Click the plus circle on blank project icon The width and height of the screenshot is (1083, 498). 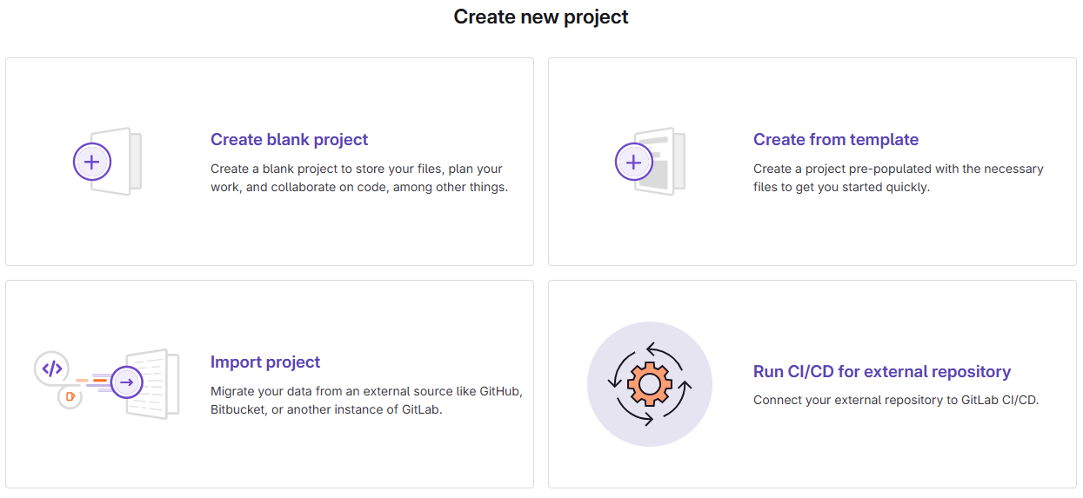click(92, 162)
